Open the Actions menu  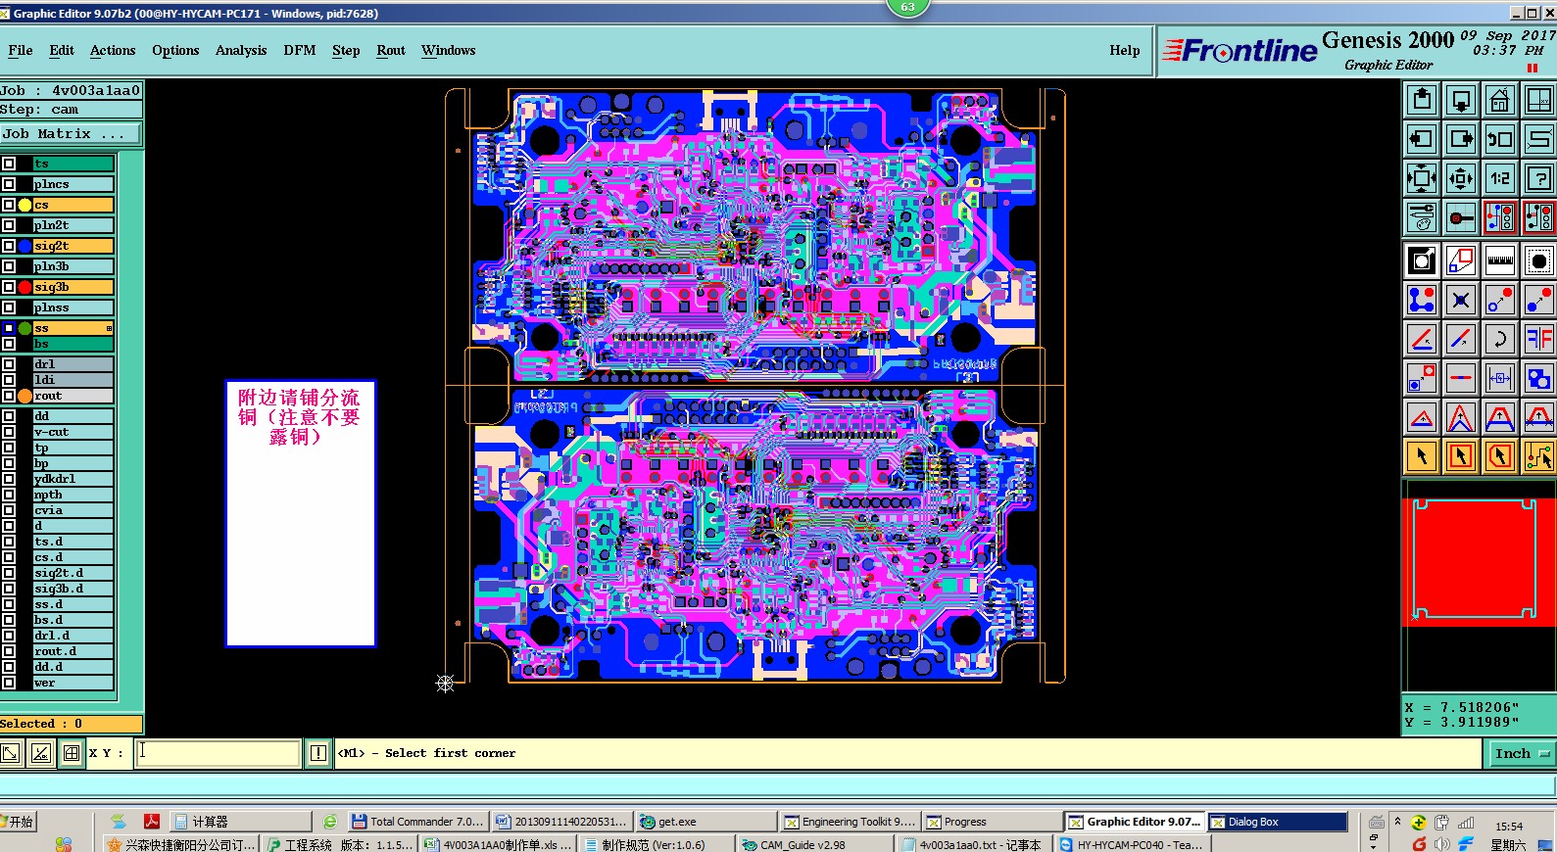(113, 50)
